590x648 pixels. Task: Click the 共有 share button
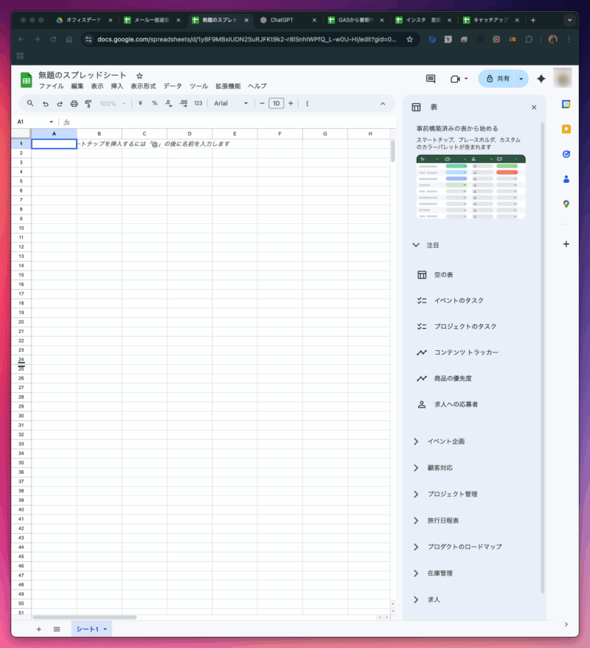coord(498,79)
